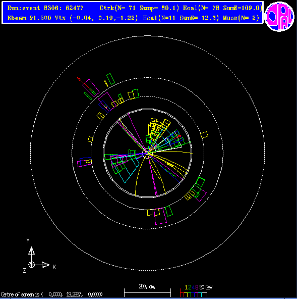The height and width of the screenshot is (299, 297).
Task: Click the green block at the top left
Action: [x=110, y=79]
